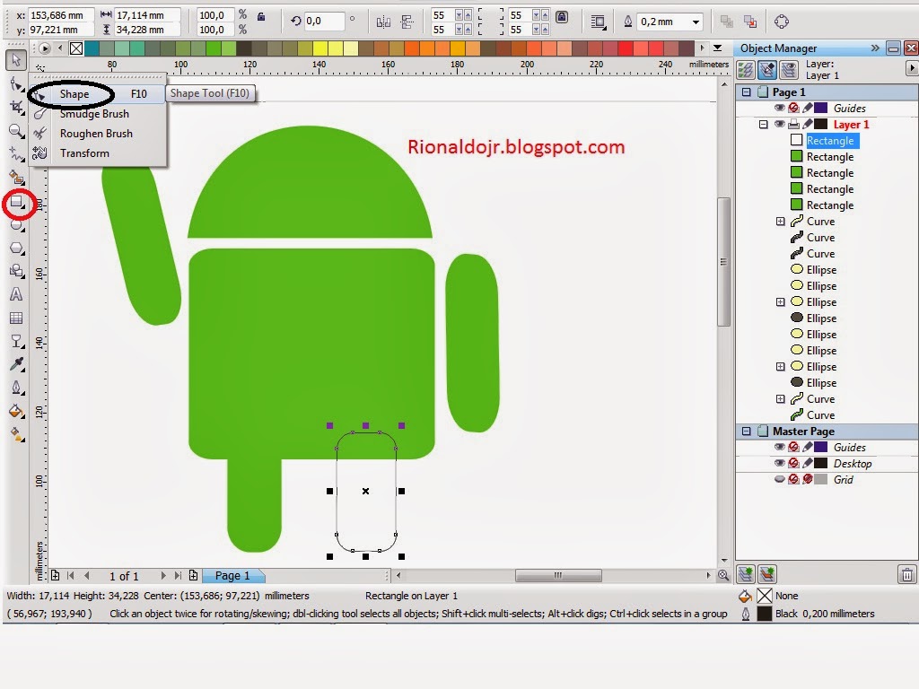
Task: Click the x position input field
Action: [x=61, y=14]
